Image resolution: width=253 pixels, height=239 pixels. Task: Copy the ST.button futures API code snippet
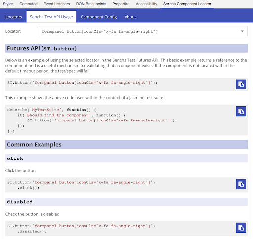241,84
